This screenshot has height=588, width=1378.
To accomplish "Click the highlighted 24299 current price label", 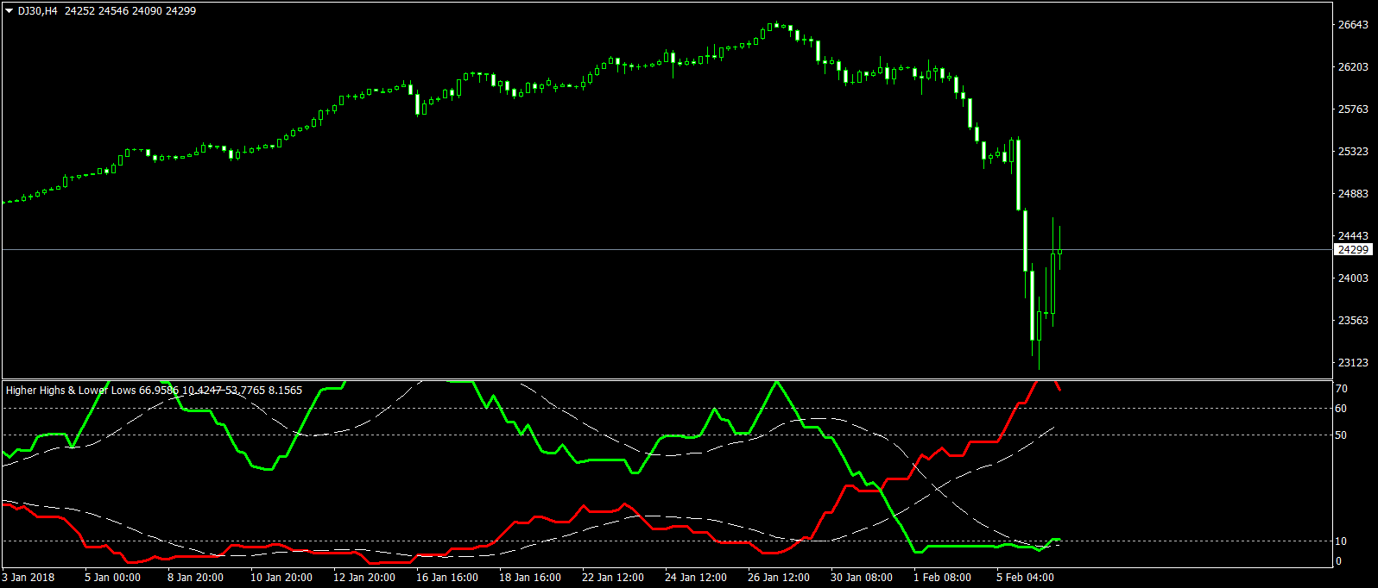I will click(1353, 250).
